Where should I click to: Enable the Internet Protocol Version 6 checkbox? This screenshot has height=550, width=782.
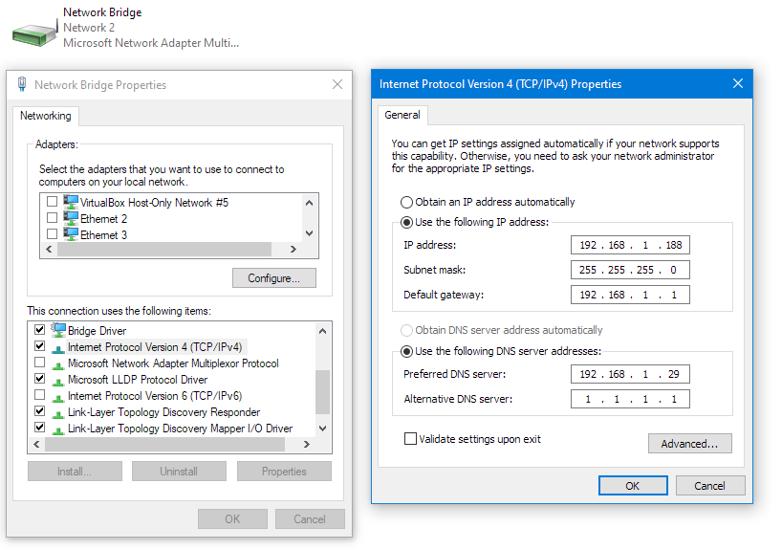click(x=40, y=395)
